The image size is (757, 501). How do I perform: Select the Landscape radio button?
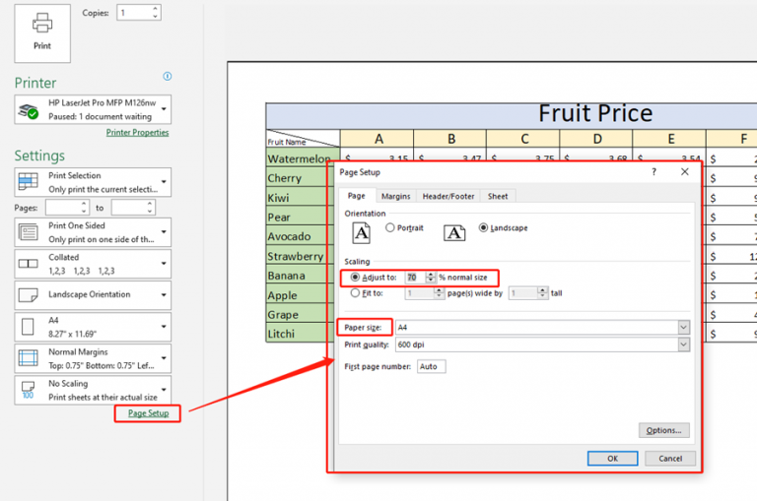point(483,228)
